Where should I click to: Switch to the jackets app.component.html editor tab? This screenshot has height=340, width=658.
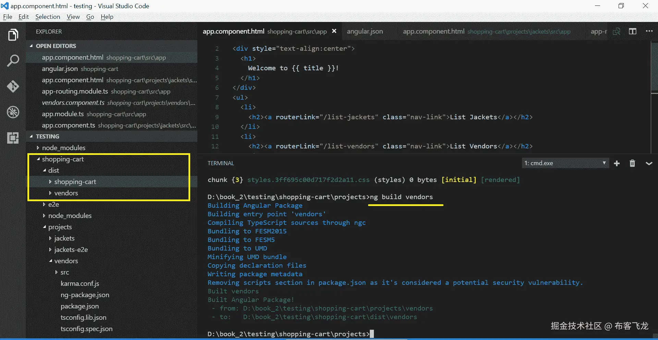click(x=487, y=32)
